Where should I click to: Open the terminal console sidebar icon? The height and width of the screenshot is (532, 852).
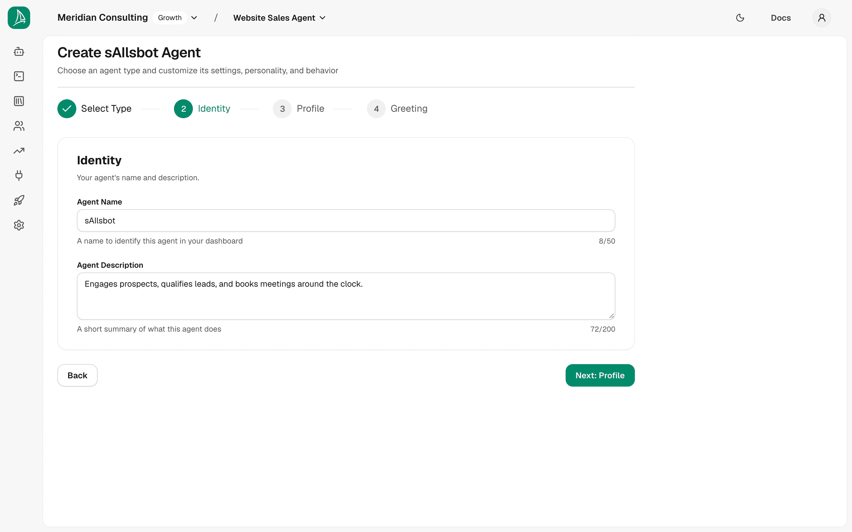(19, 76)
